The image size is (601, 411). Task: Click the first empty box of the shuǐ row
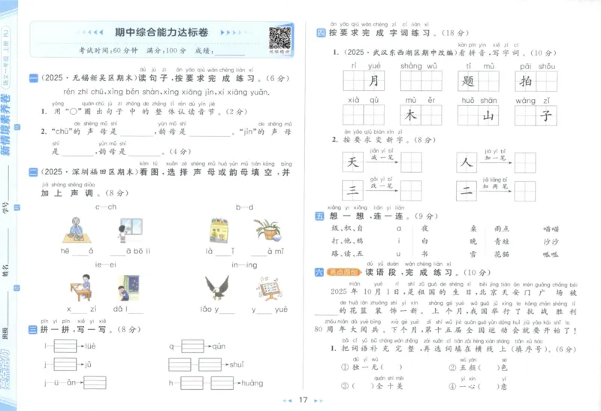click(x=180, y=364)
